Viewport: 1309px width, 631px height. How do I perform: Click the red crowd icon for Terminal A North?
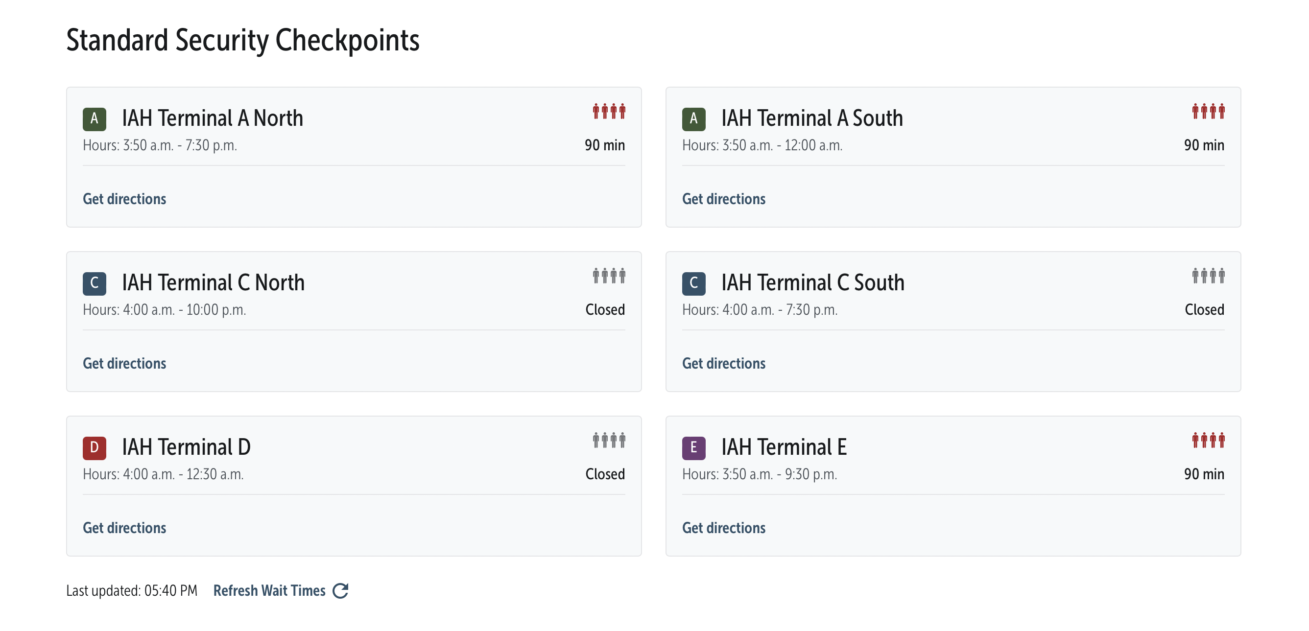[608, 111]
